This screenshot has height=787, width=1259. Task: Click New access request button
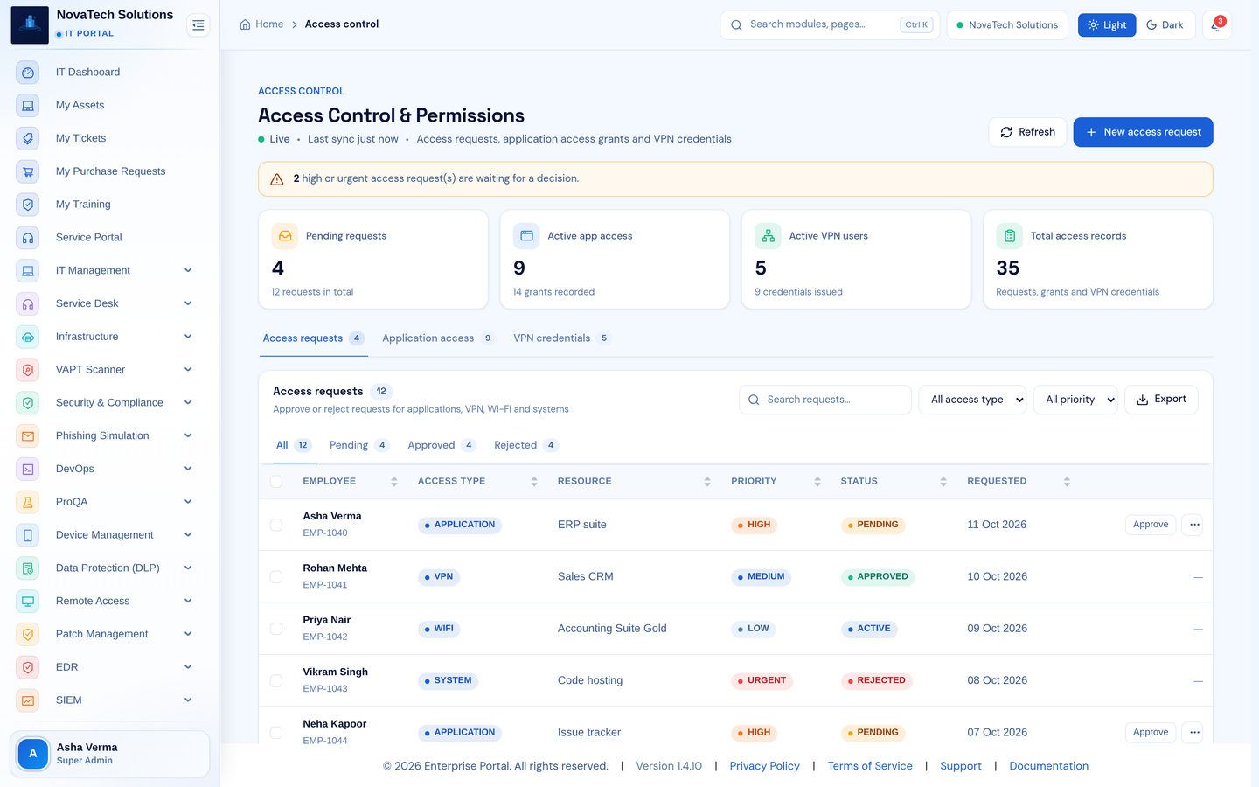[1143, 132]
